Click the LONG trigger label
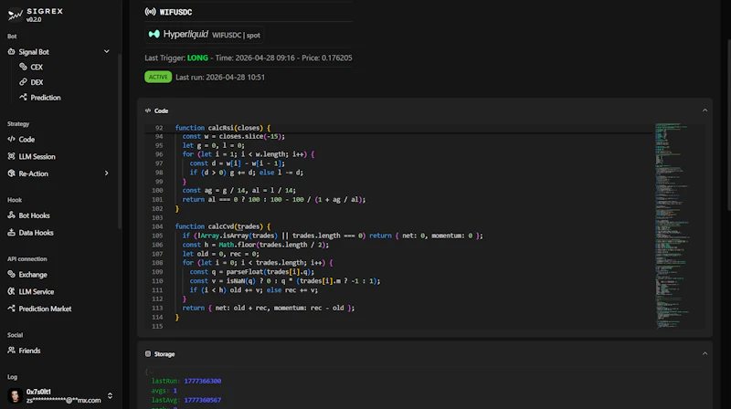731x409 pixels. click(x=197, y=58)
